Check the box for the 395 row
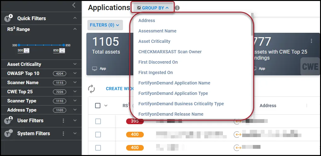This screenshot has height=156, width=321. pos(98,121)
